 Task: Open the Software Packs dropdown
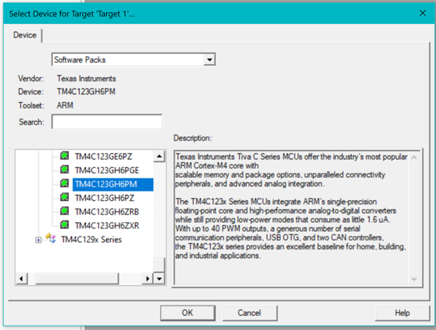(x=208, y=60)
